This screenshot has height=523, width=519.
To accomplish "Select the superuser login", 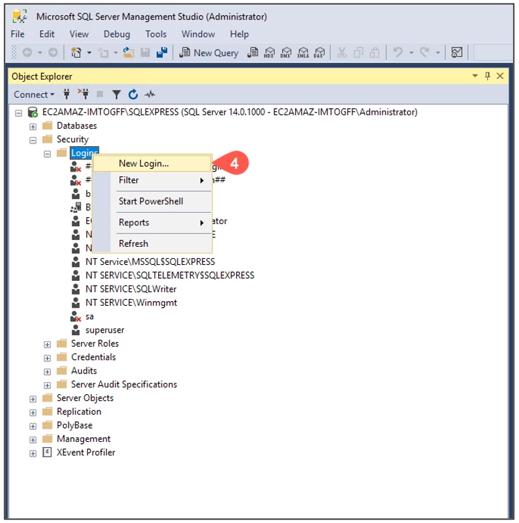I will (x=105, y=330).
